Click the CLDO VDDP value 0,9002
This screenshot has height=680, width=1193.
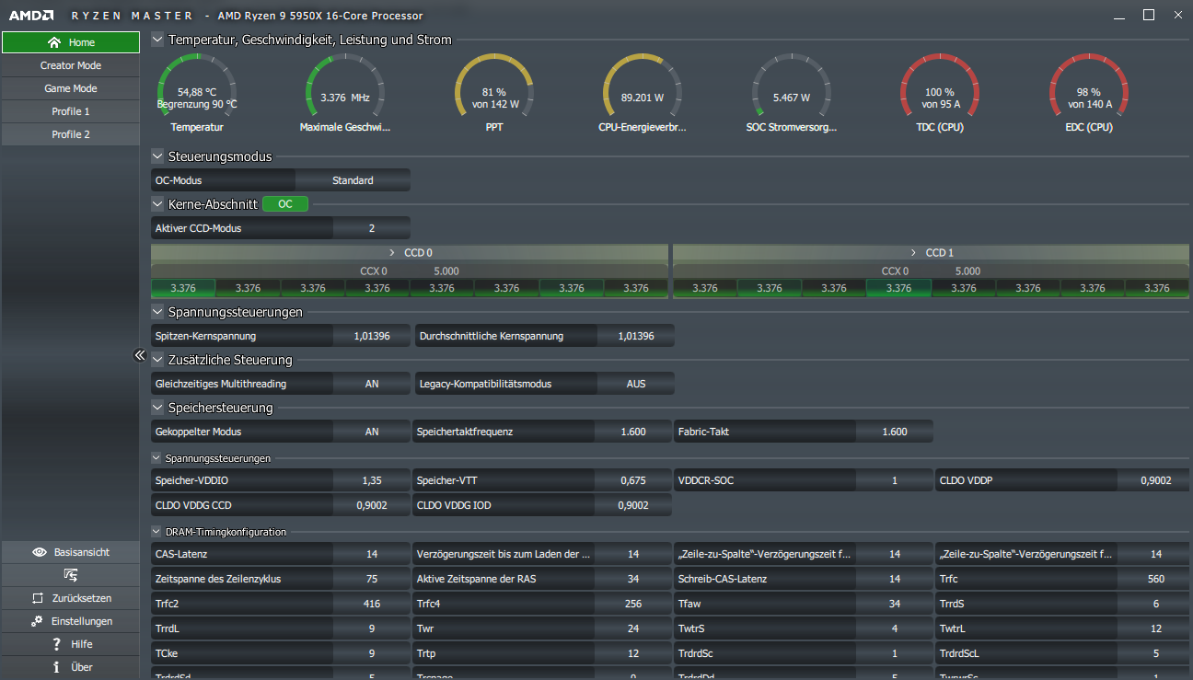(1155, 480)
